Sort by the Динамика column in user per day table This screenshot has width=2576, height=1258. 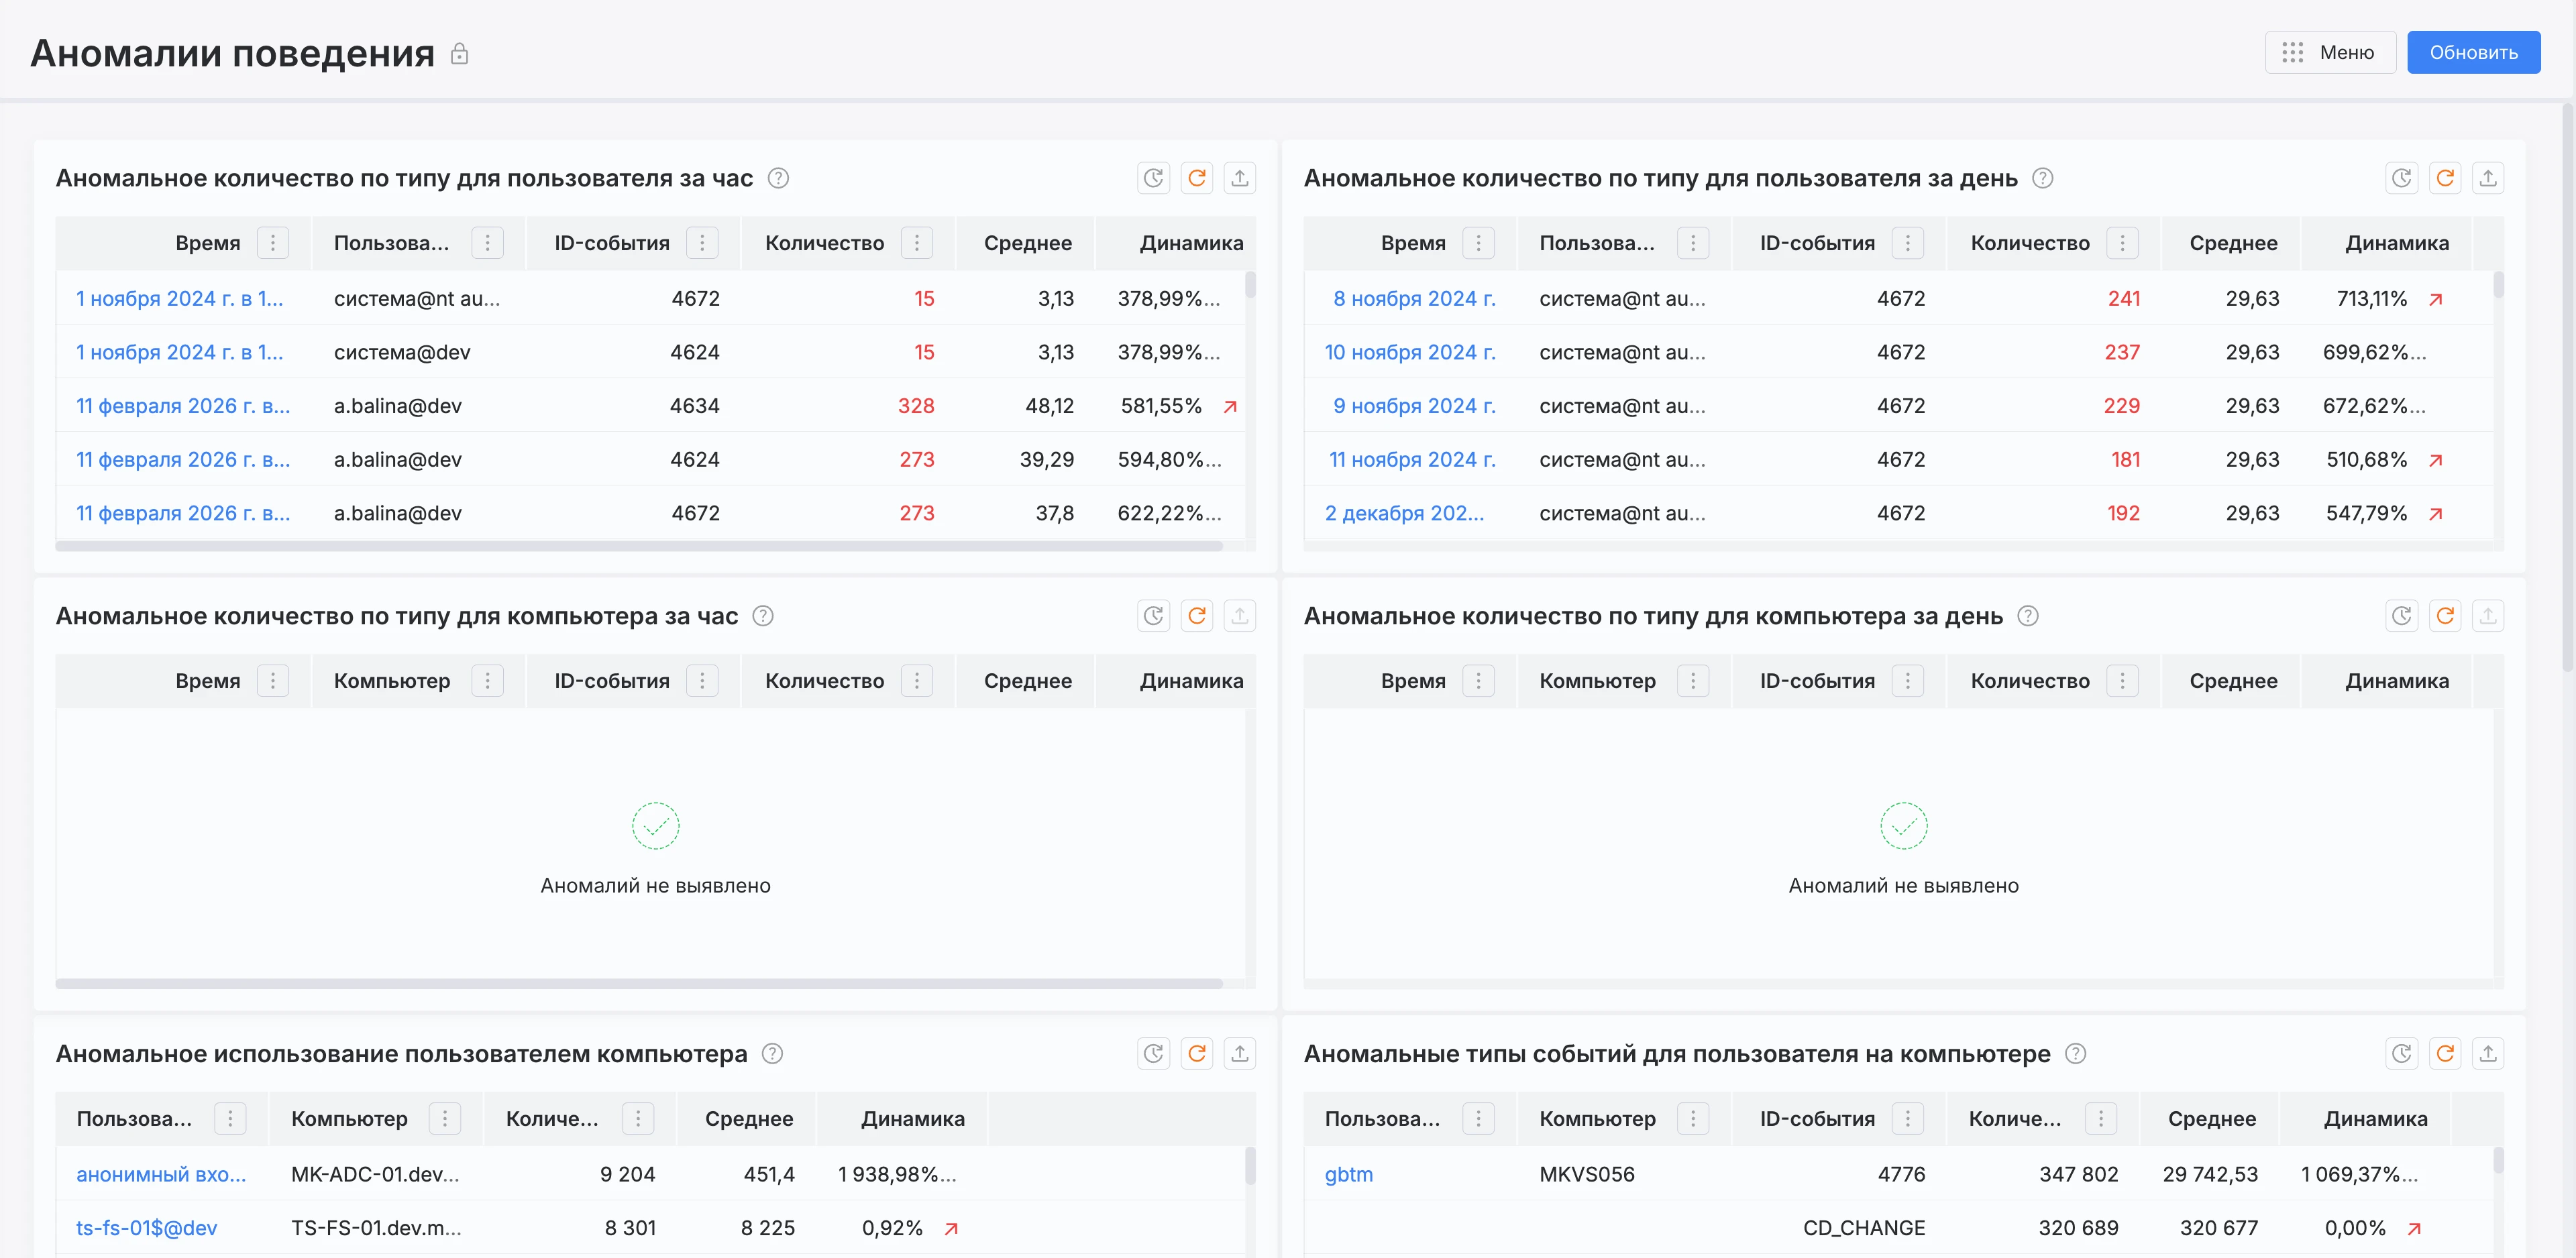(2397, 243)
